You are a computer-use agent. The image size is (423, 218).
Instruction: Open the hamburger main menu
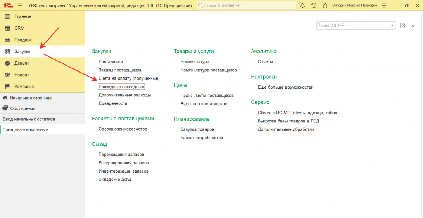tap(20, 5)
